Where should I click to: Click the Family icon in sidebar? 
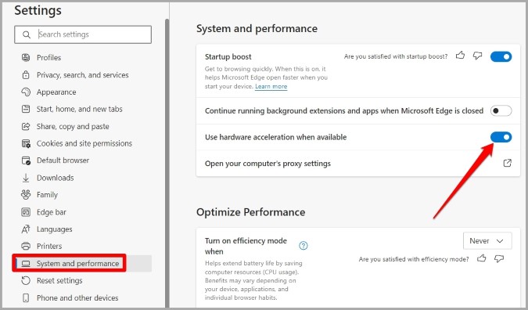click(x=26, y=195)
